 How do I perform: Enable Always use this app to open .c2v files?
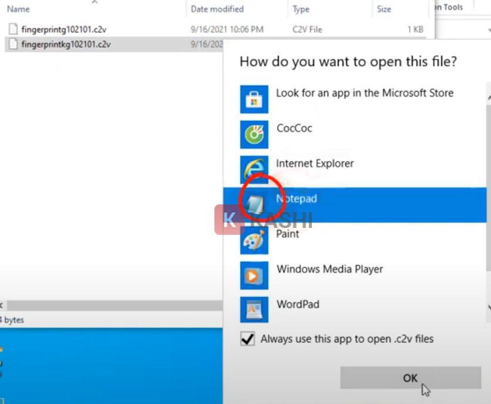pos(247,339)
